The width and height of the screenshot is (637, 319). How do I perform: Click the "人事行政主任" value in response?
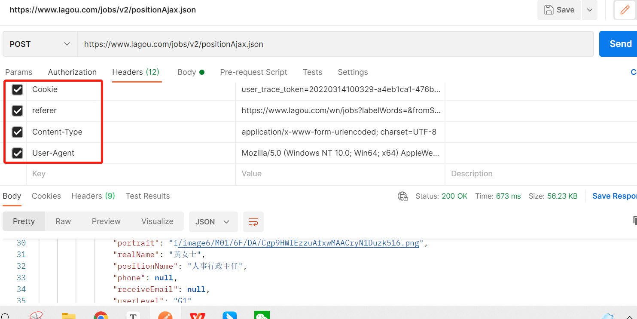(x=216, y=266)
